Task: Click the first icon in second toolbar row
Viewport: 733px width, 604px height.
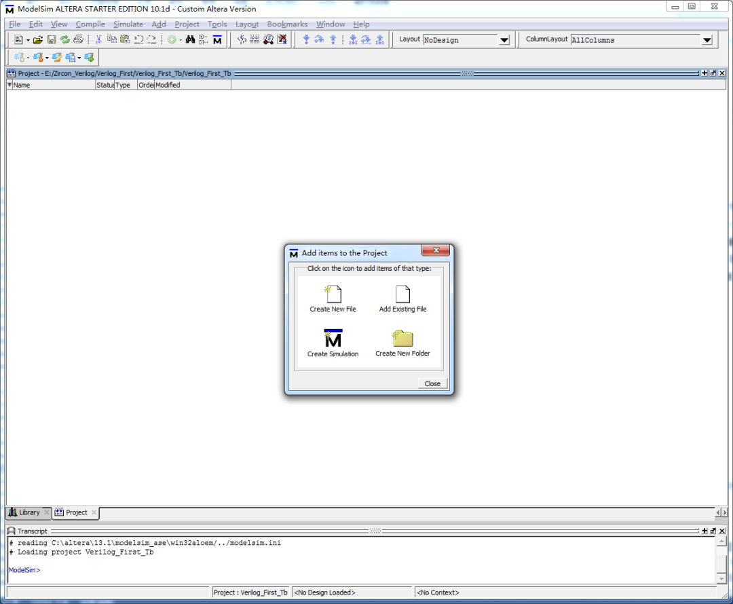Action: click(x=19, y=57)
